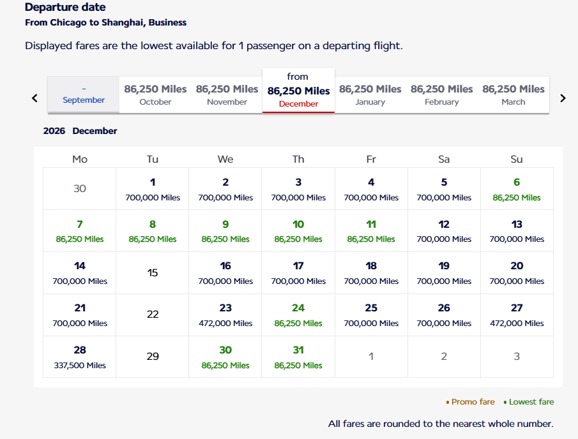Choose December 17 fare cell
The image size is (578, 439).
coord(299,273)
